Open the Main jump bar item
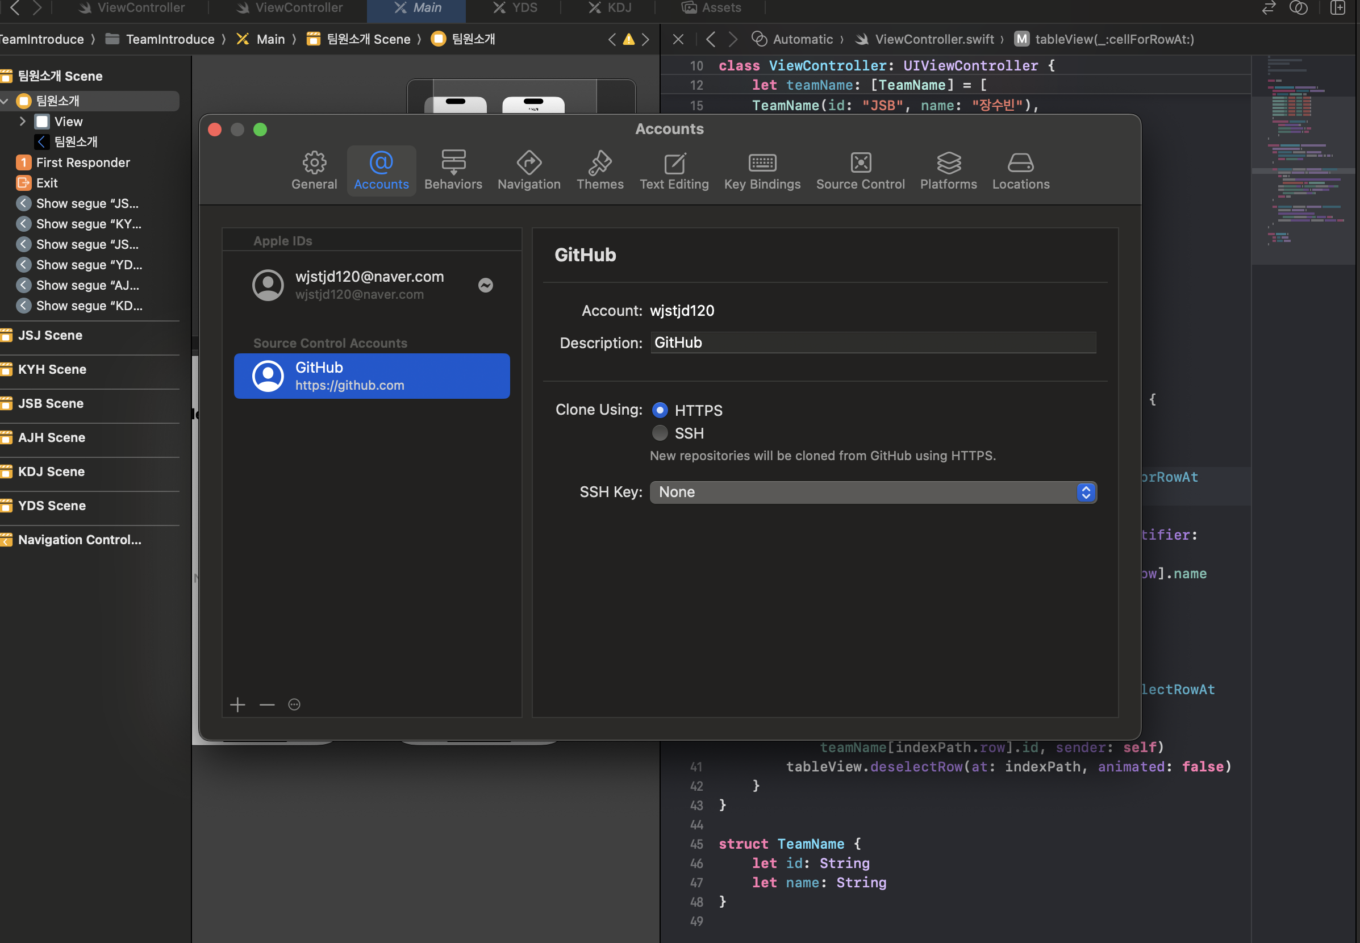Image resolution: width=1360 pixels, height=943 pixels. click(x=261, y=39)
